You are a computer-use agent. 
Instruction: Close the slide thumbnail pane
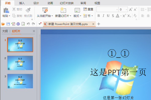tap(34, 31)
